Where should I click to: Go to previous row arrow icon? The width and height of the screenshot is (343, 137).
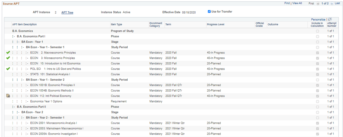(318, 4)
